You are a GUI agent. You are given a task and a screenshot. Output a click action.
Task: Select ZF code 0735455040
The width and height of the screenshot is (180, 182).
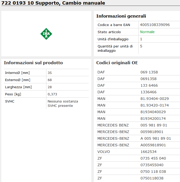click(152, 165)
